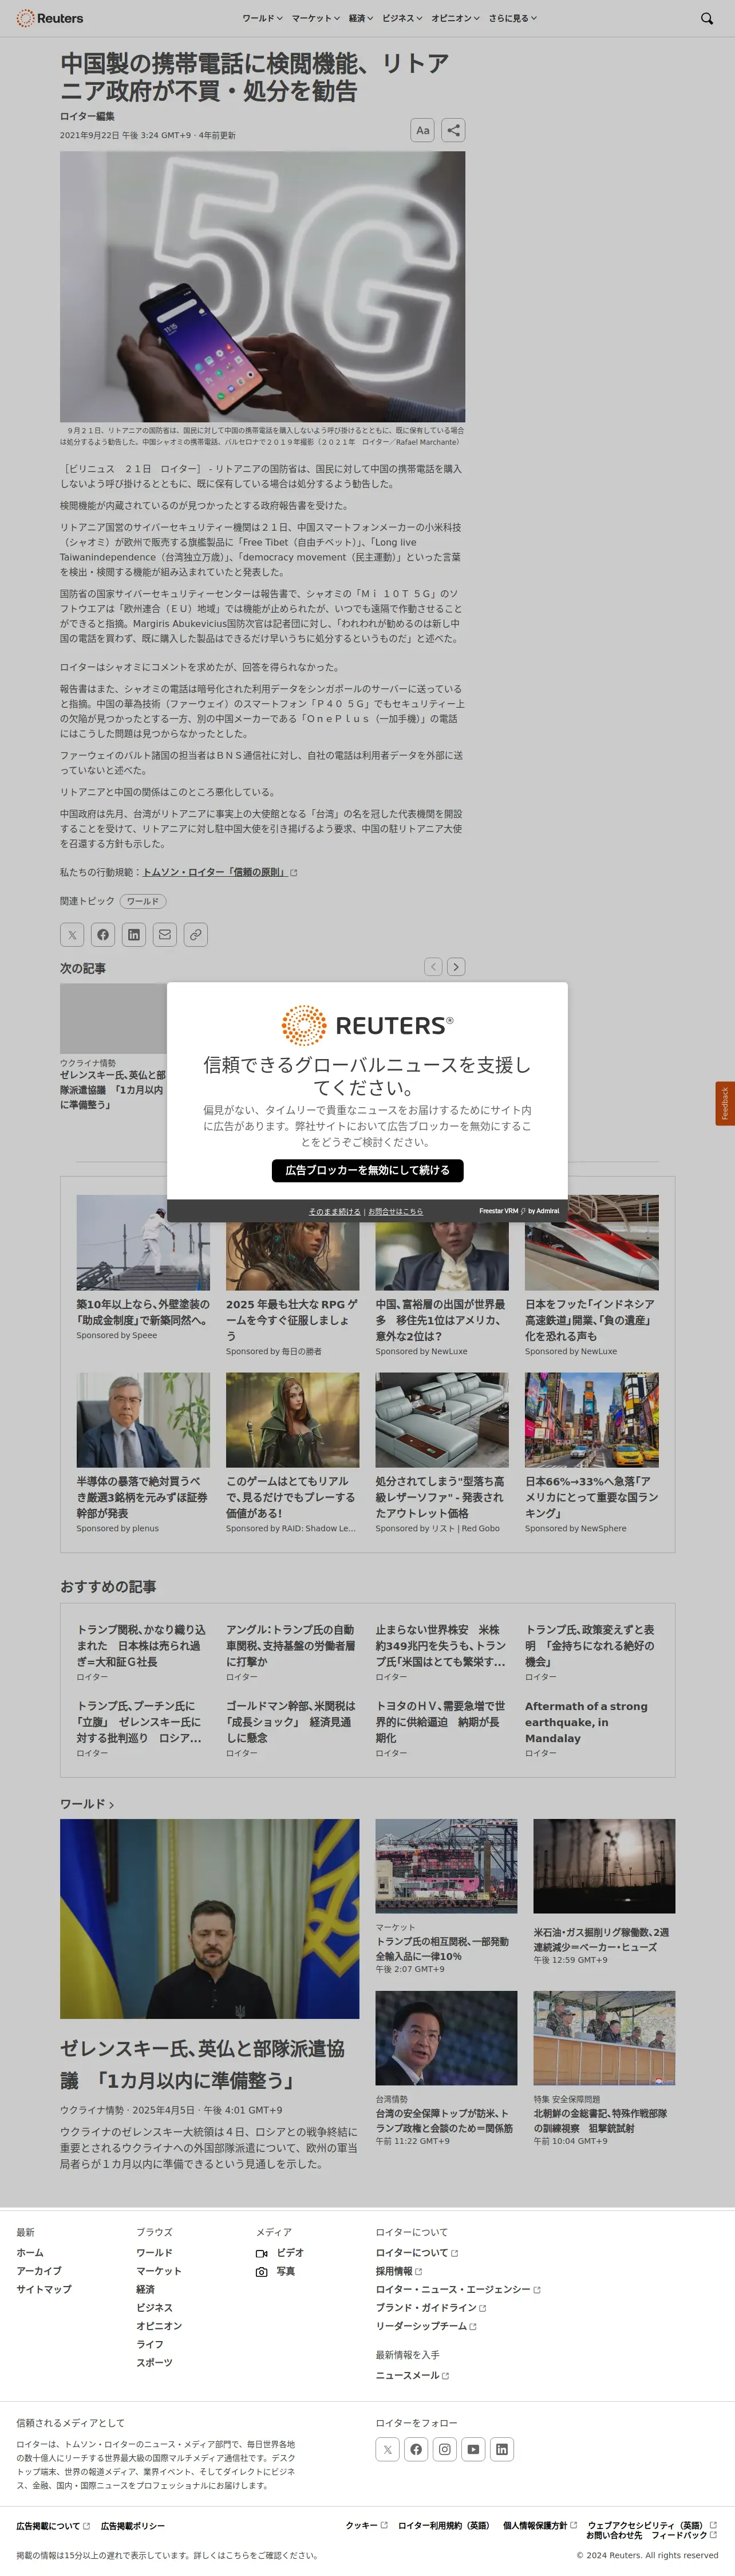Open the Aa text size button

click(422, 130)
